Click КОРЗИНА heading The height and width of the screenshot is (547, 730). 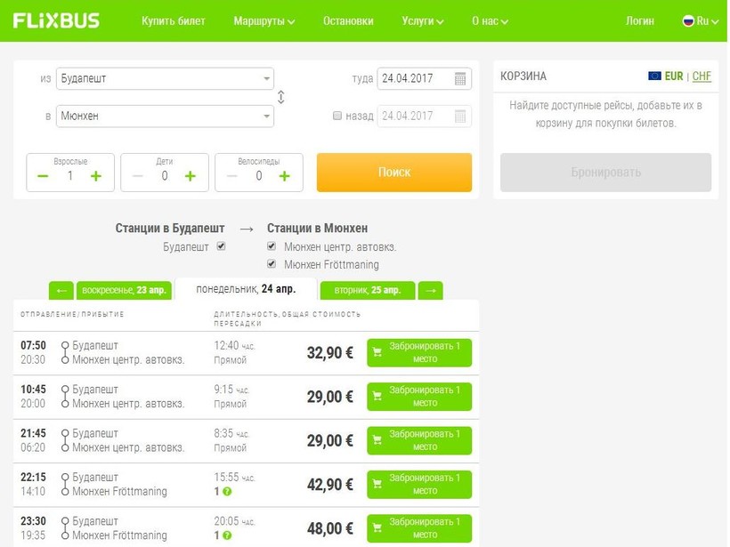[523, 76]
